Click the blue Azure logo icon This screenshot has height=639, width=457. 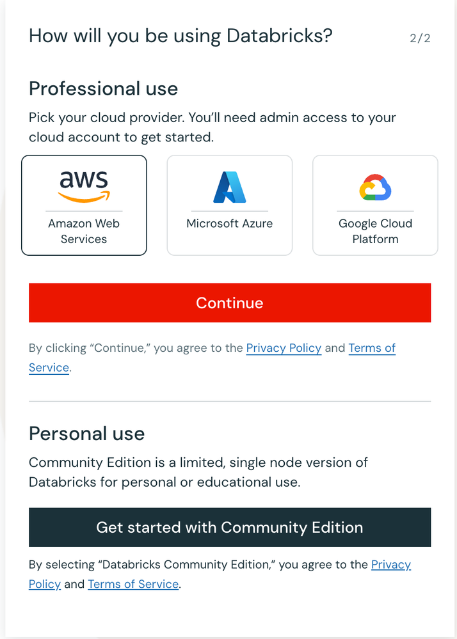coord(230,187)
